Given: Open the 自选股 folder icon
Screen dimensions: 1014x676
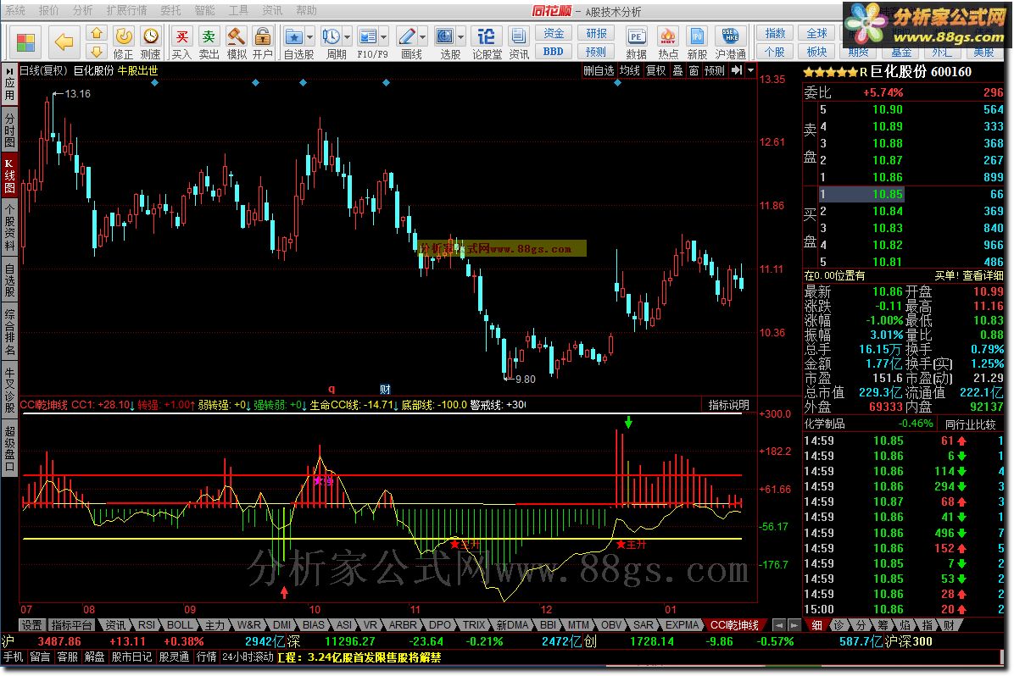Looking at the screenshot, I should [294, 36].
